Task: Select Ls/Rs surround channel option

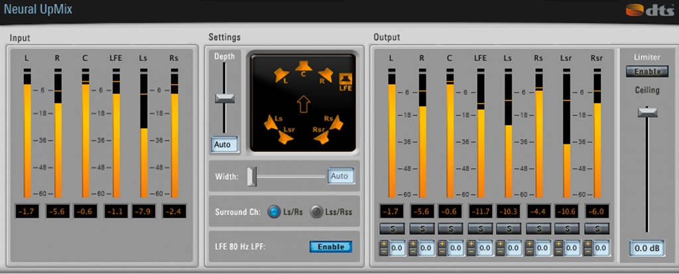Action: pyautogui.click(x=274, y=212)
